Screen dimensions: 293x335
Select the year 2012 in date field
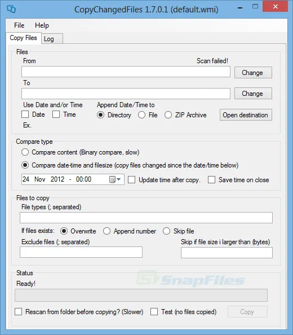[x=57, y=179]
